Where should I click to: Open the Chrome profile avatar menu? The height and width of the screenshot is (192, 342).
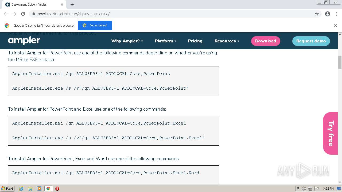click(x=328, y=14)
